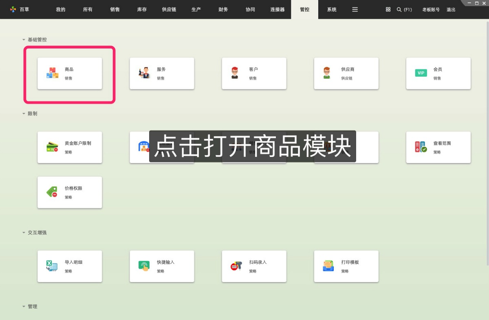Open the hamburger more menu
The width and height of the screenshot is (489, 320).
355,9
